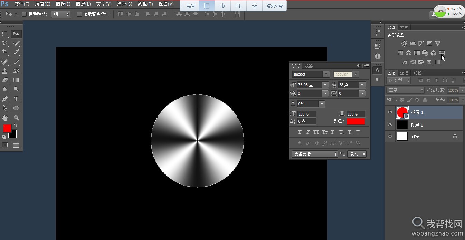The width and height of the screenshot is (465, 240).
Task: Pick the Clone Stamp tool
Action: tap(5, 71)
